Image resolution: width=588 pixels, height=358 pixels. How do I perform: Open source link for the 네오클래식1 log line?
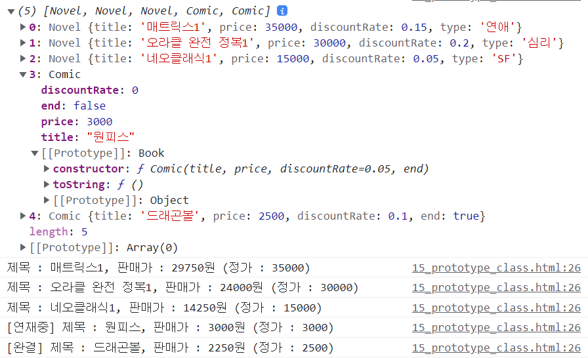tap(496, 308)
